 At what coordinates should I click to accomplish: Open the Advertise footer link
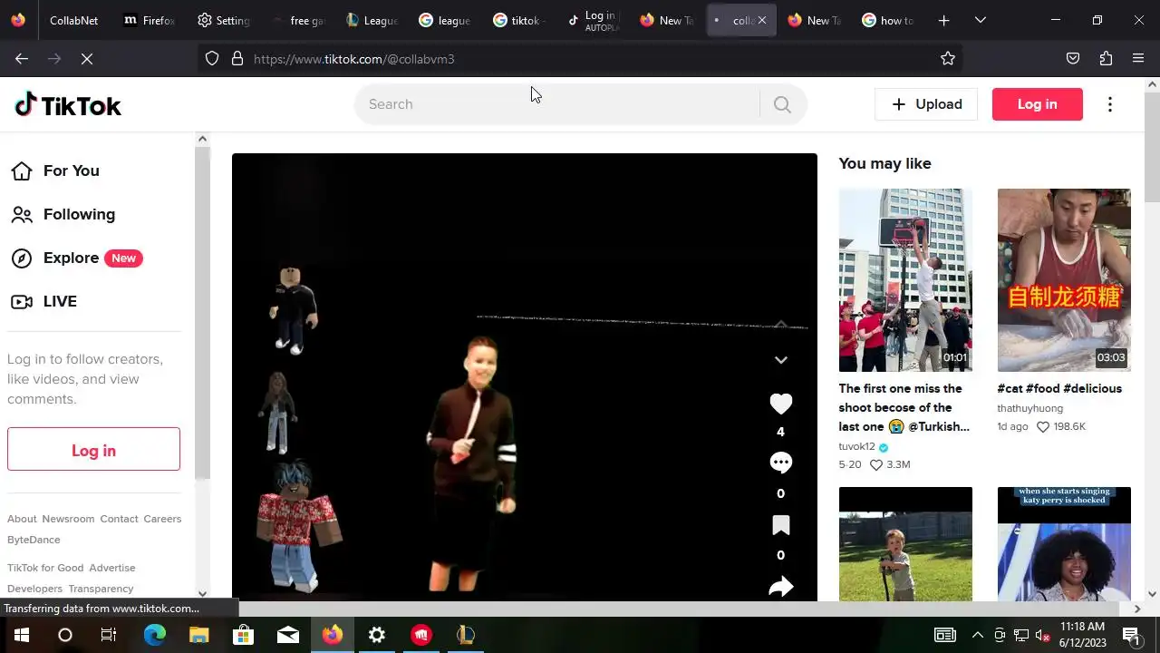tap(112, 568)
